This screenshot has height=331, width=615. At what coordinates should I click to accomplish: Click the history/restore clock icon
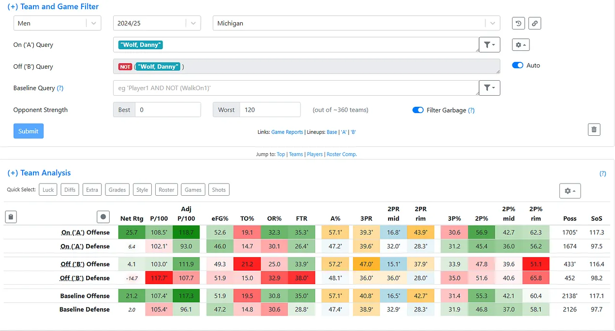pos(519,23)
